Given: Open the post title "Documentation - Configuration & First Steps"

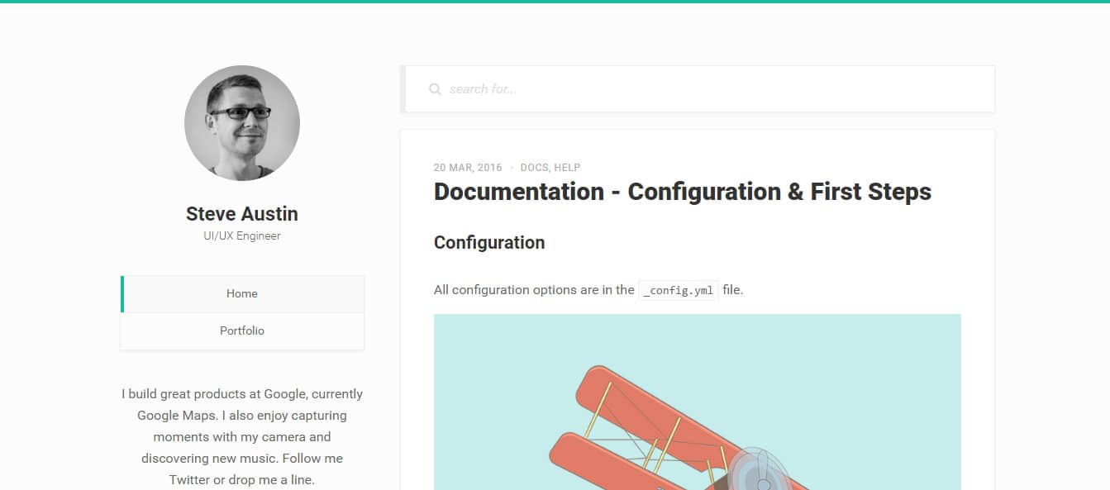Looking at the screenshot, I should pyautogui.click(x=683, y=192).
